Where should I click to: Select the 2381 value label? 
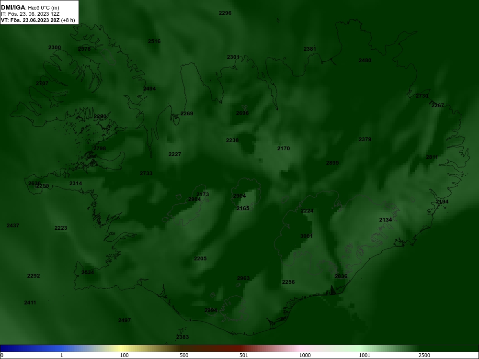(x=310, y=49)
